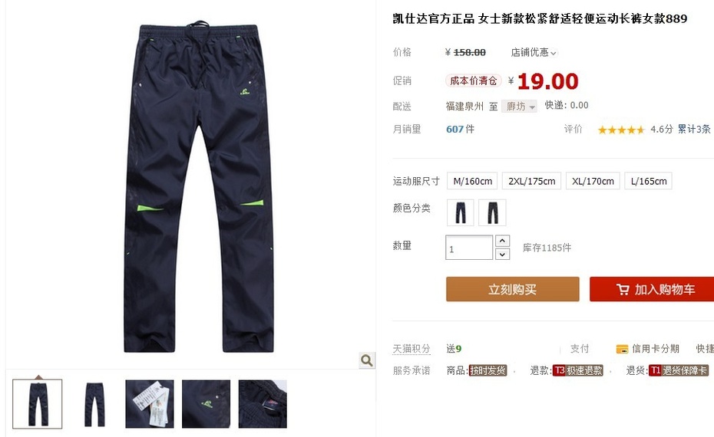Select size M/160cm
714x437 pixels.
[473, 181]
